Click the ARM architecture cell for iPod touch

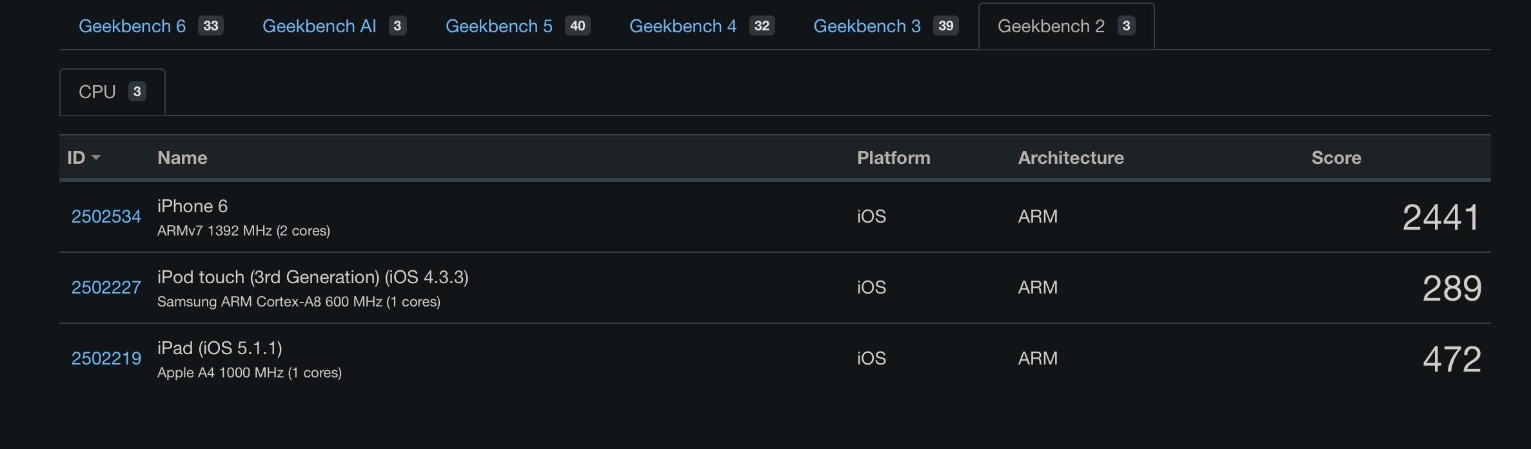coord(1038,288)
